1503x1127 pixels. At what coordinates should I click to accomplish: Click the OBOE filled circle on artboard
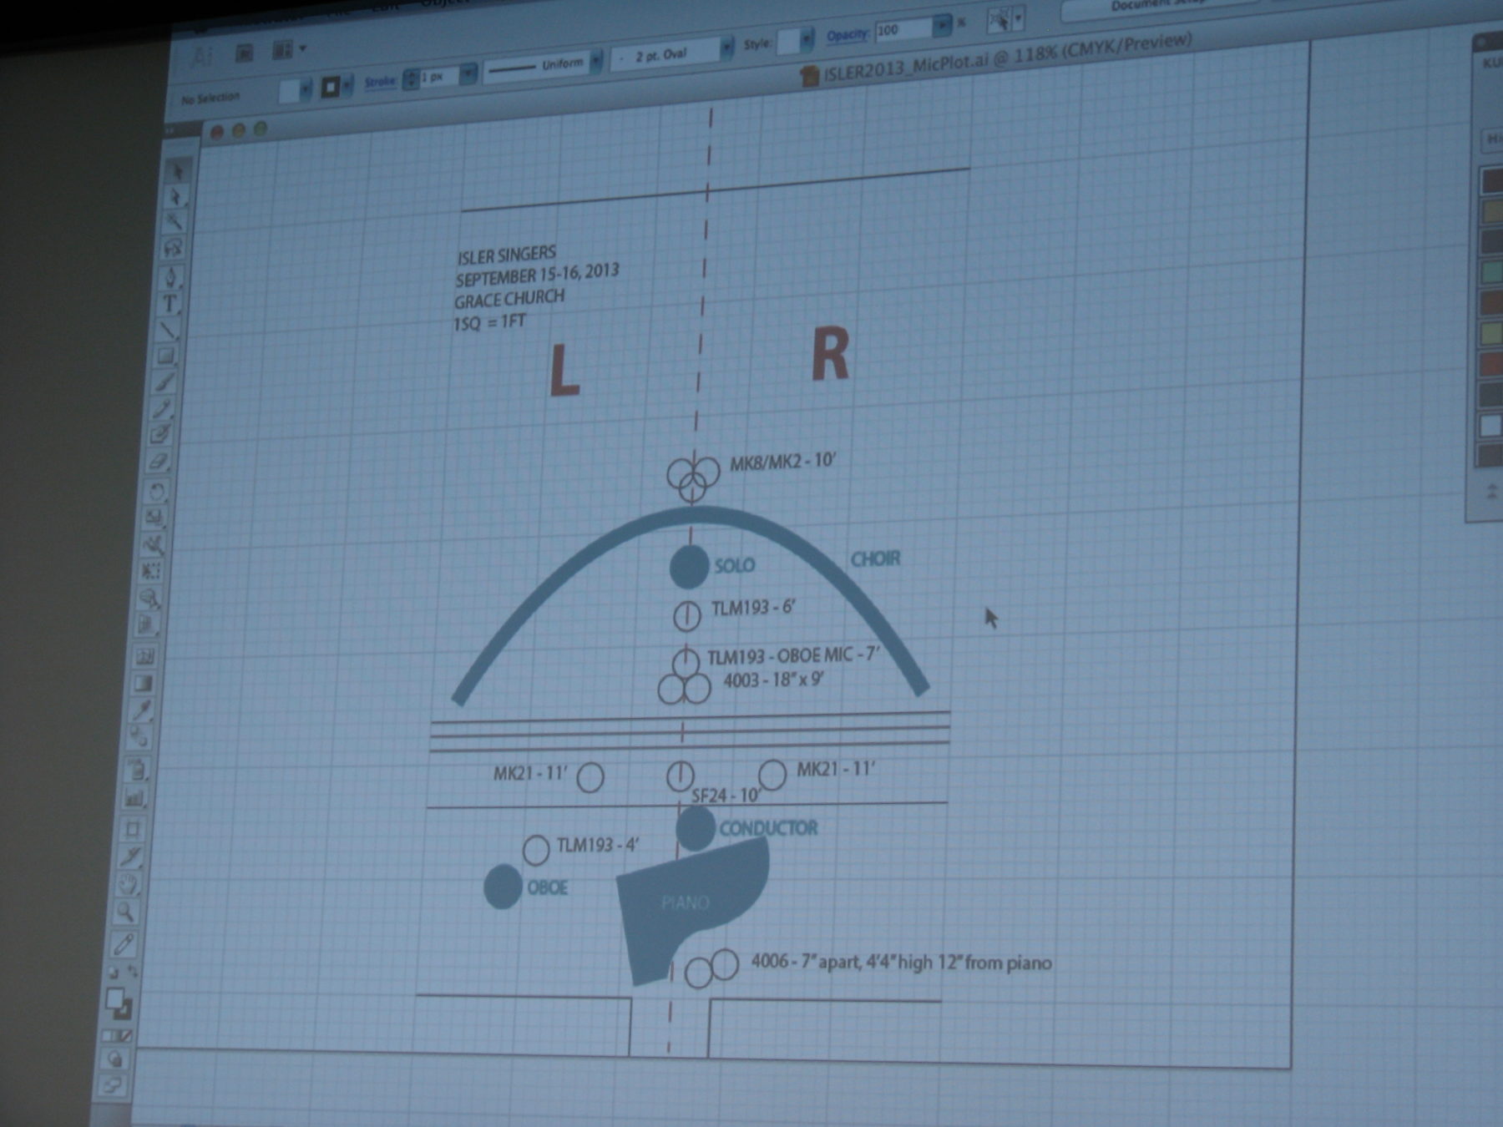[503, 887]
